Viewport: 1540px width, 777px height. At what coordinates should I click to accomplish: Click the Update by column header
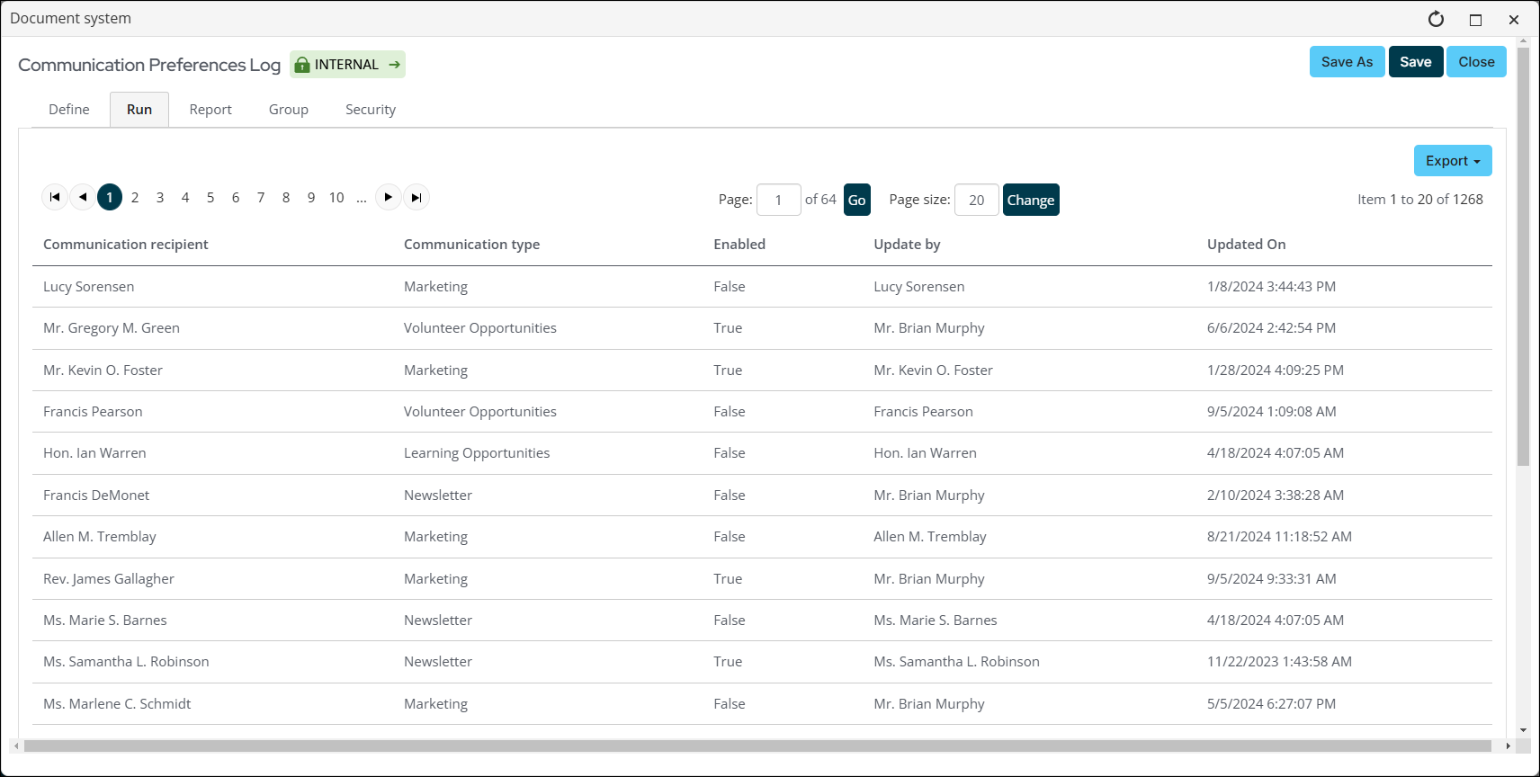point(907,245)
